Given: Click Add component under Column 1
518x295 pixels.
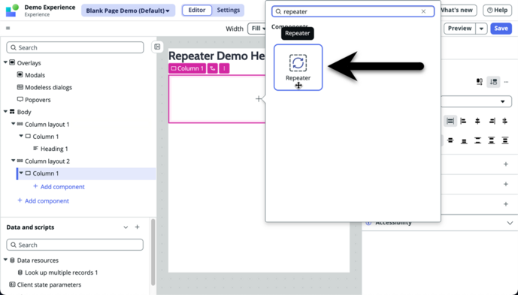Looking at the screenshot, I should pyautogui.click(x=59, y=187).
